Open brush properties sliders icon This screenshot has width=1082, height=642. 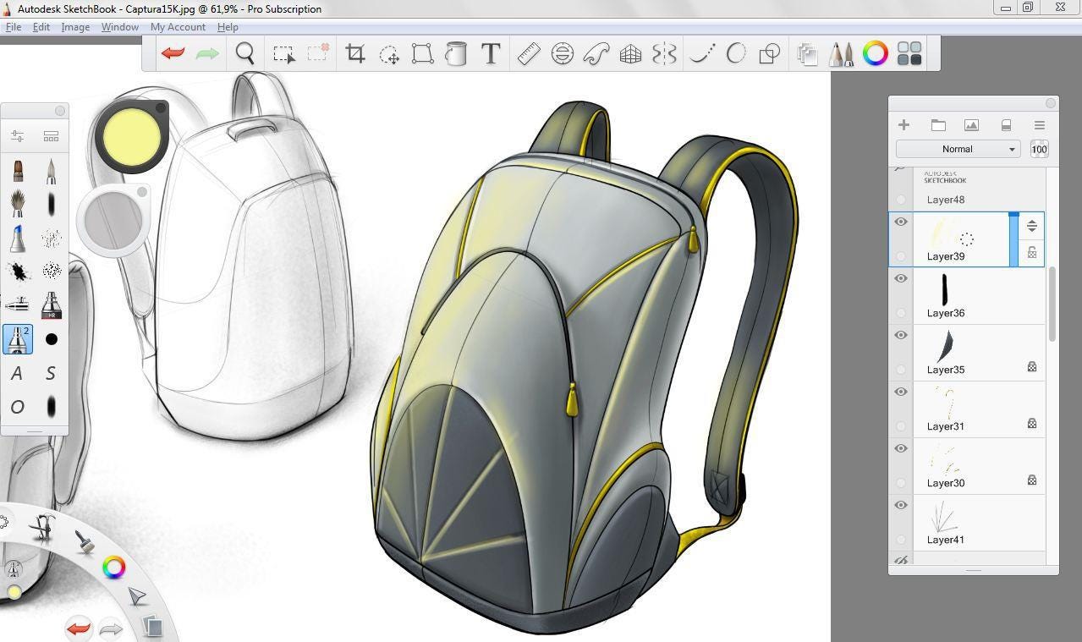pyautogui.click(x=17, y=136)
